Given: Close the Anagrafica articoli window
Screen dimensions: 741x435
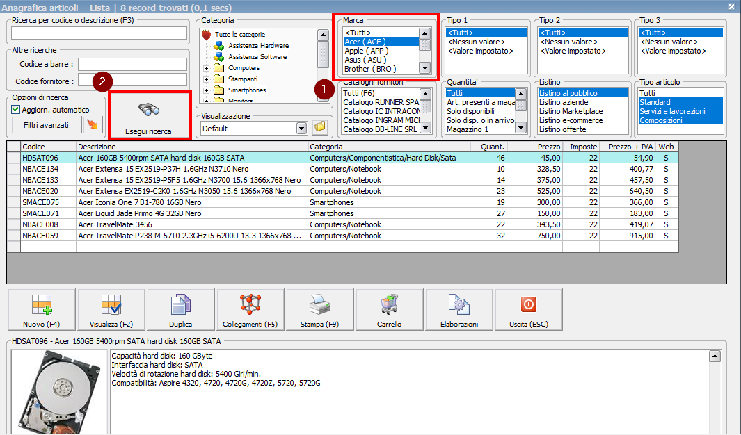Looking at the screenshot, I should coord(731,7).
